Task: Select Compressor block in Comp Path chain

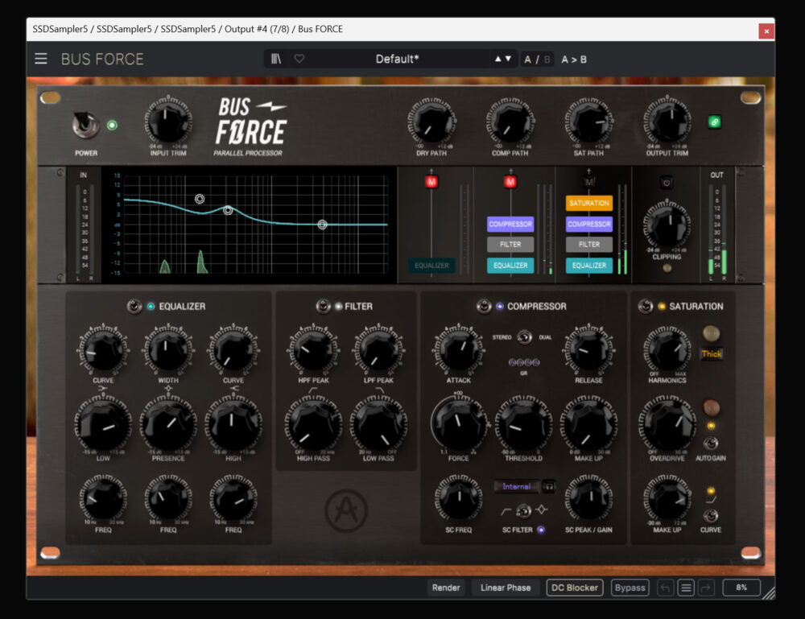Action: click(510, 225)
